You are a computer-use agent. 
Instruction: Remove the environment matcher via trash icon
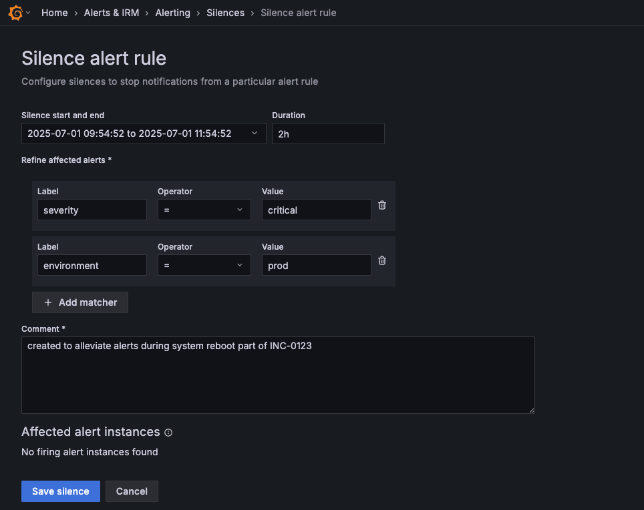381,260
